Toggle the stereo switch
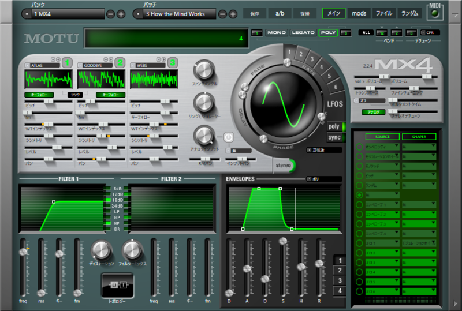The image size is (462, 311). (x=284, y=166)
